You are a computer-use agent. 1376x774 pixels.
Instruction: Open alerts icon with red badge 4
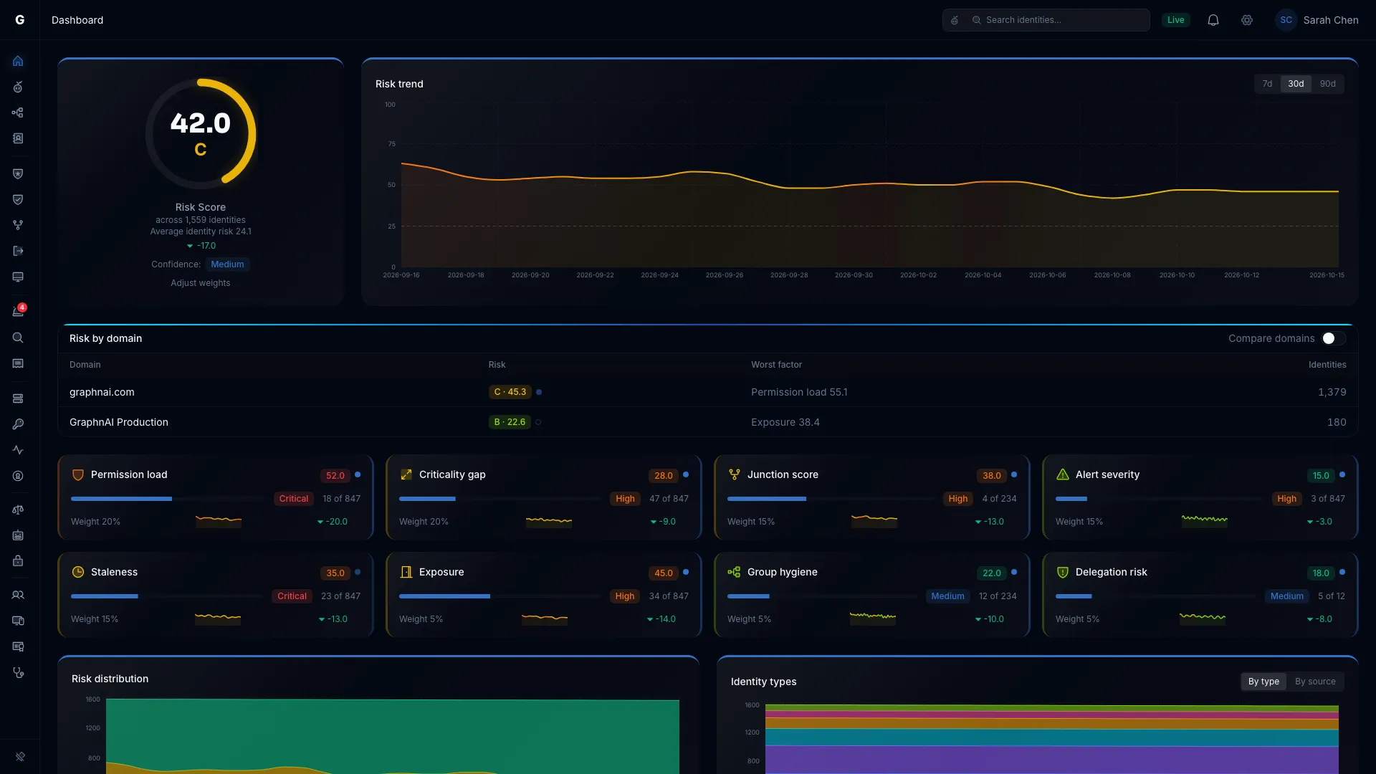(18, 311)
